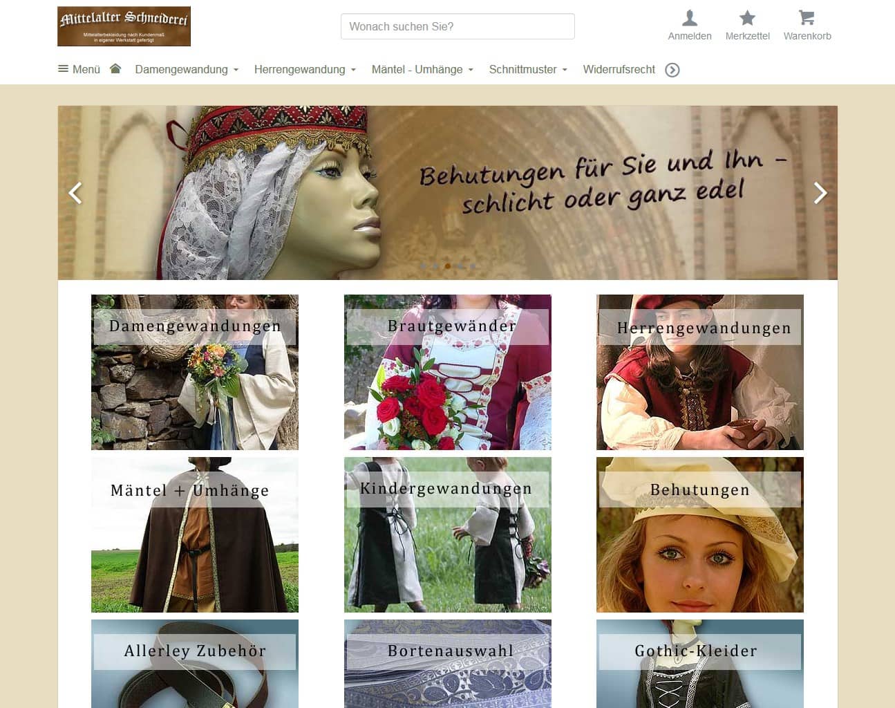
Task: Go to the home page icon
Action: click(115, 68)
